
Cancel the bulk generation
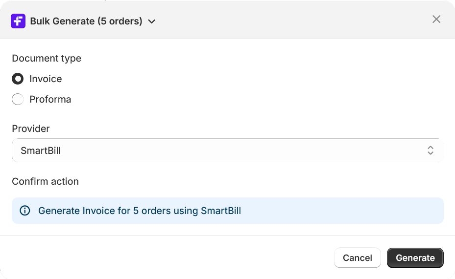[x=358, y=258]
